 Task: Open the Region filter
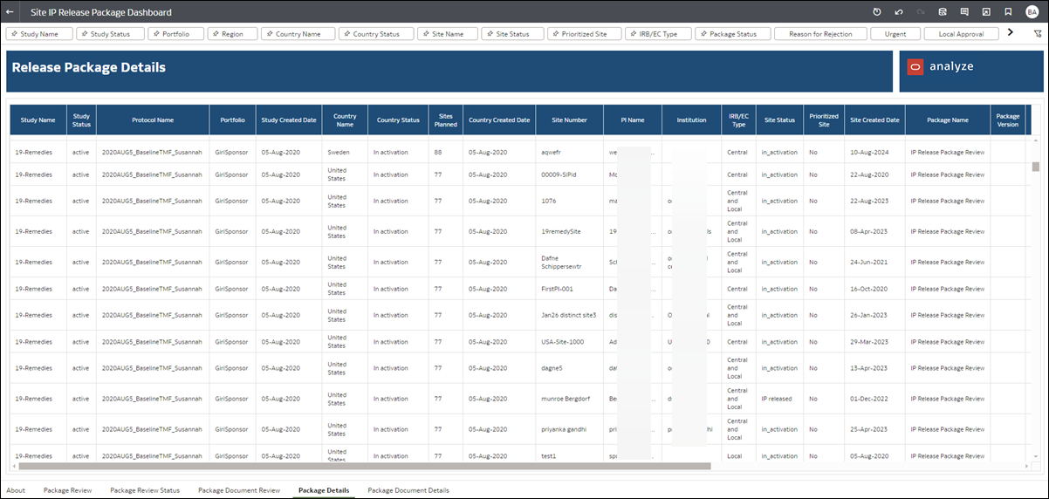(x=233, y=34)
